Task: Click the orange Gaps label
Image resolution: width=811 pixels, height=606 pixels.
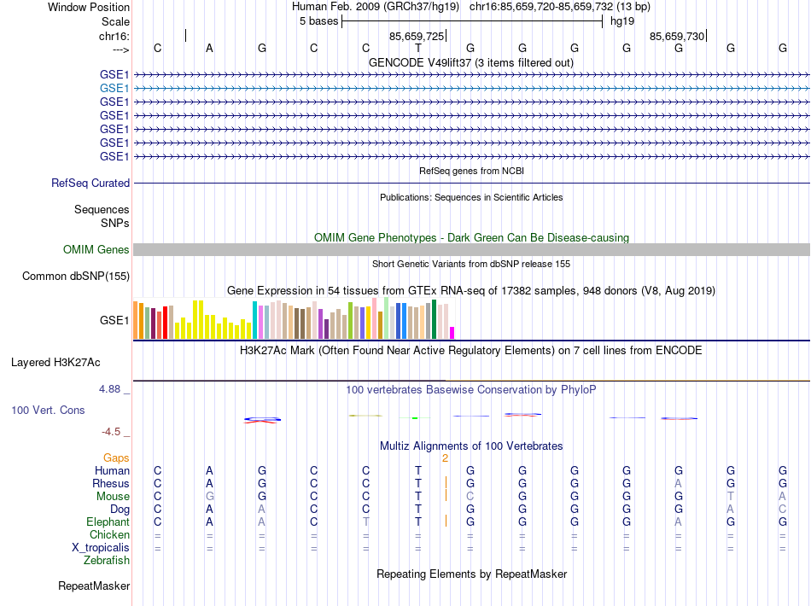Action: 117,458
